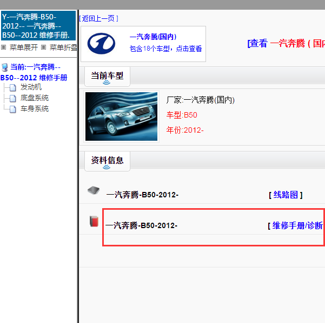This screenshot has height=323, width=325.
Task: Expand menu with 菜单展开
Action: tap(24, 47)
